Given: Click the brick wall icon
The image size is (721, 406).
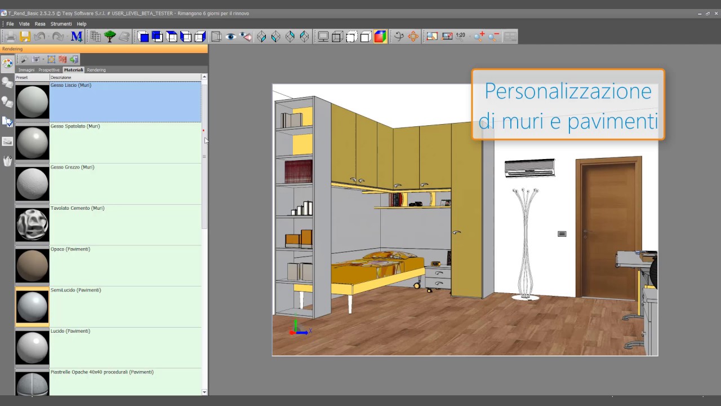Looking at the screenshot, I should point(63,59).
